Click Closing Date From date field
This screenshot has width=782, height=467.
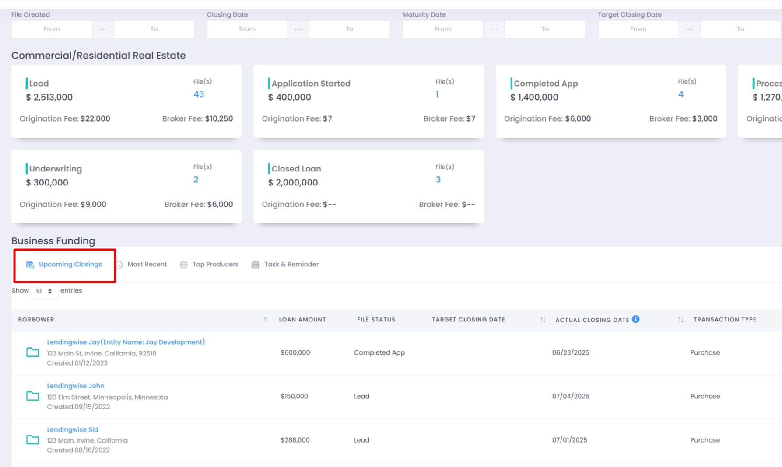pyautogui.click(x=247, y=29)
